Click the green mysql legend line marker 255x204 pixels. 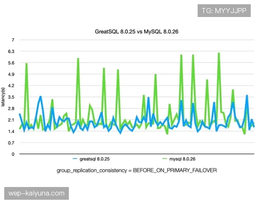164,159
